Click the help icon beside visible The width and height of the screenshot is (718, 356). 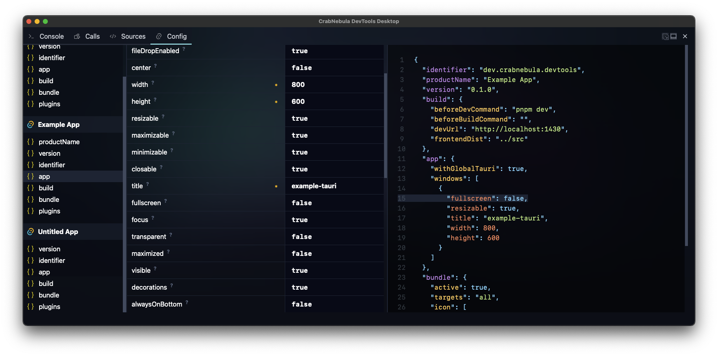[155, 268]
